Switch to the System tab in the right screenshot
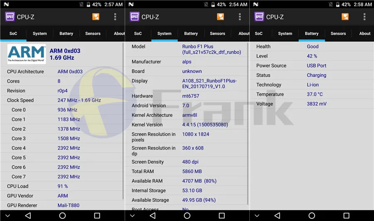374x221 pixels. point(285,34)
